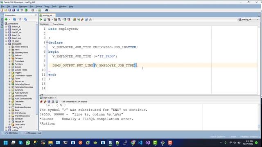Click the SQL Tuning Advisor icon
The height and width of the screenshot is (147, 262).
pyautogui.click(x=59, y=20)
